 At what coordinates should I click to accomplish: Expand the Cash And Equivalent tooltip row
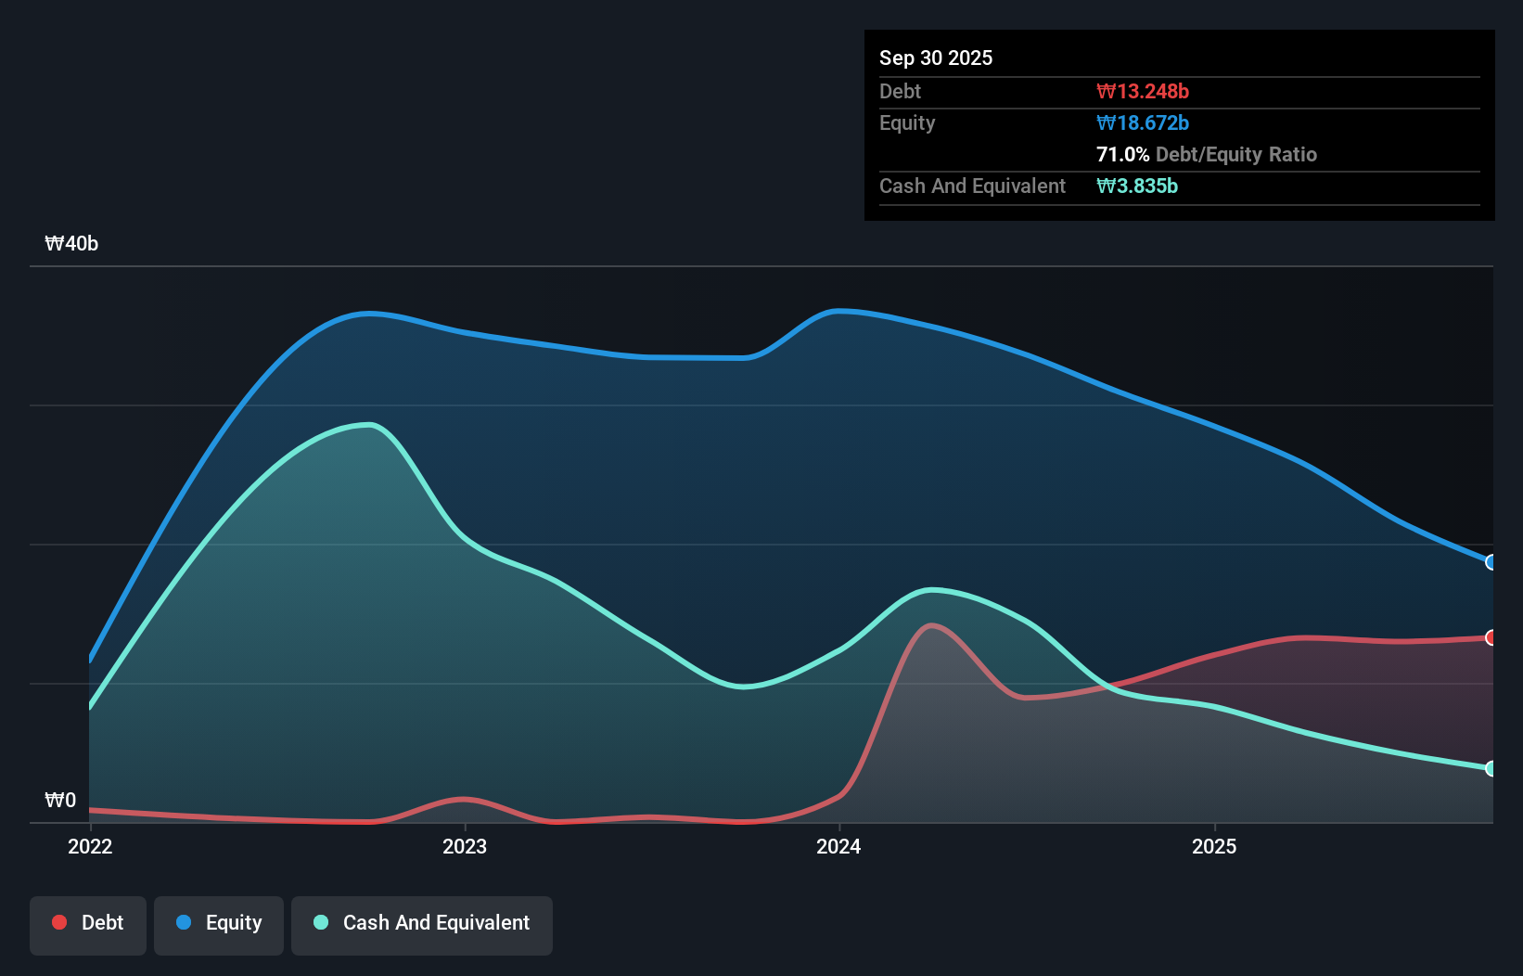pos(972,186)
